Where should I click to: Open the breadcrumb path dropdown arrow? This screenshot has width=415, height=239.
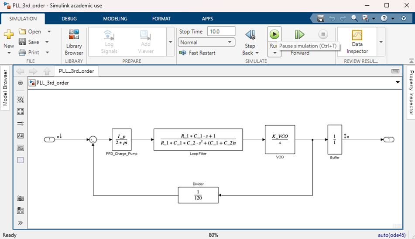coord(398,82)
